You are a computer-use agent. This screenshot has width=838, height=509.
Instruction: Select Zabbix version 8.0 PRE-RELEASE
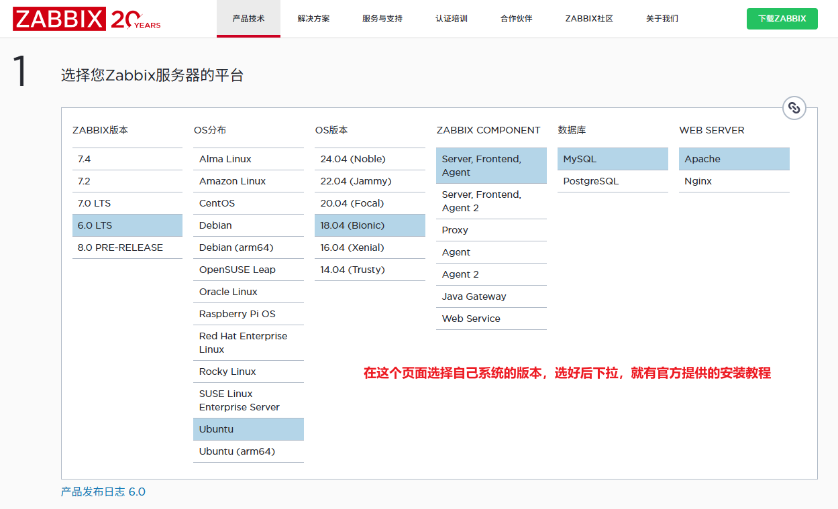pyautogui.click(x=127, y=247)
